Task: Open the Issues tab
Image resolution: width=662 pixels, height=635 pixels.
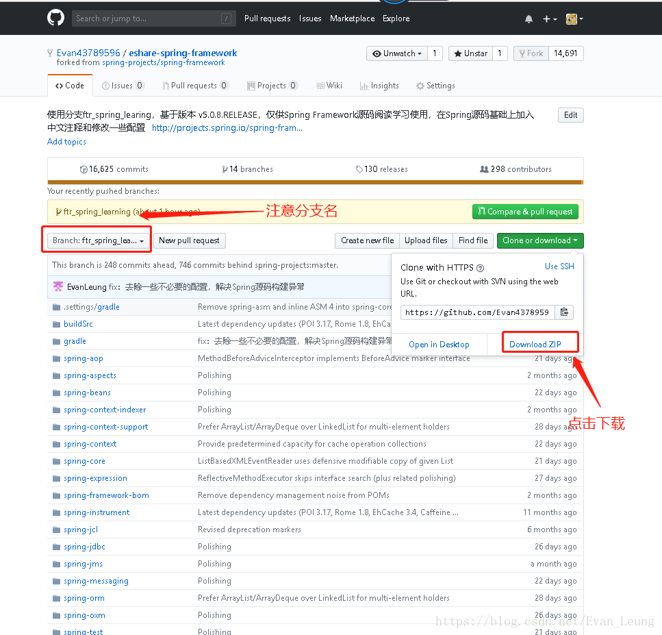Action: [123, 86]
